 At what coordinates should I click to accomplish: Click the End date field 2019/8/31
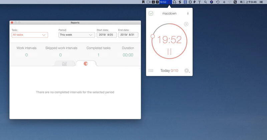[x=128, y=35]
